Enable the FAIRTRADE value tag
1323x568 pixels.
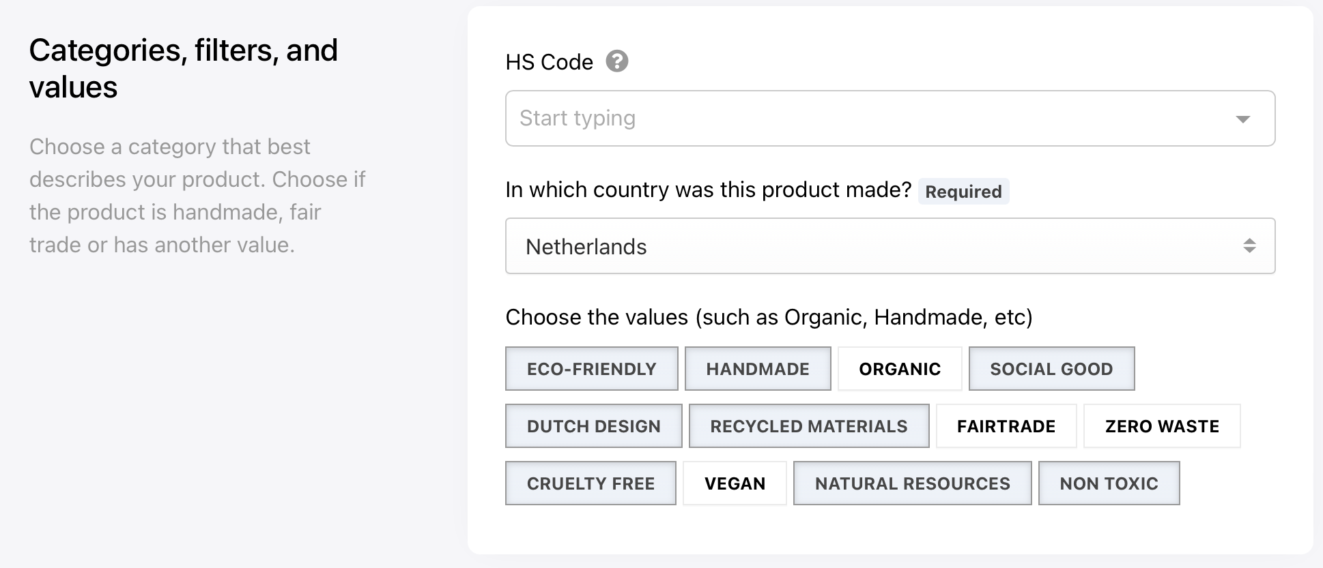coord(1006,426)
